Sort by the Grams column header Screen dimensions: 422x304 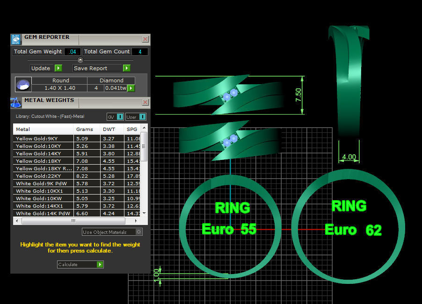[x=87, y=129]
